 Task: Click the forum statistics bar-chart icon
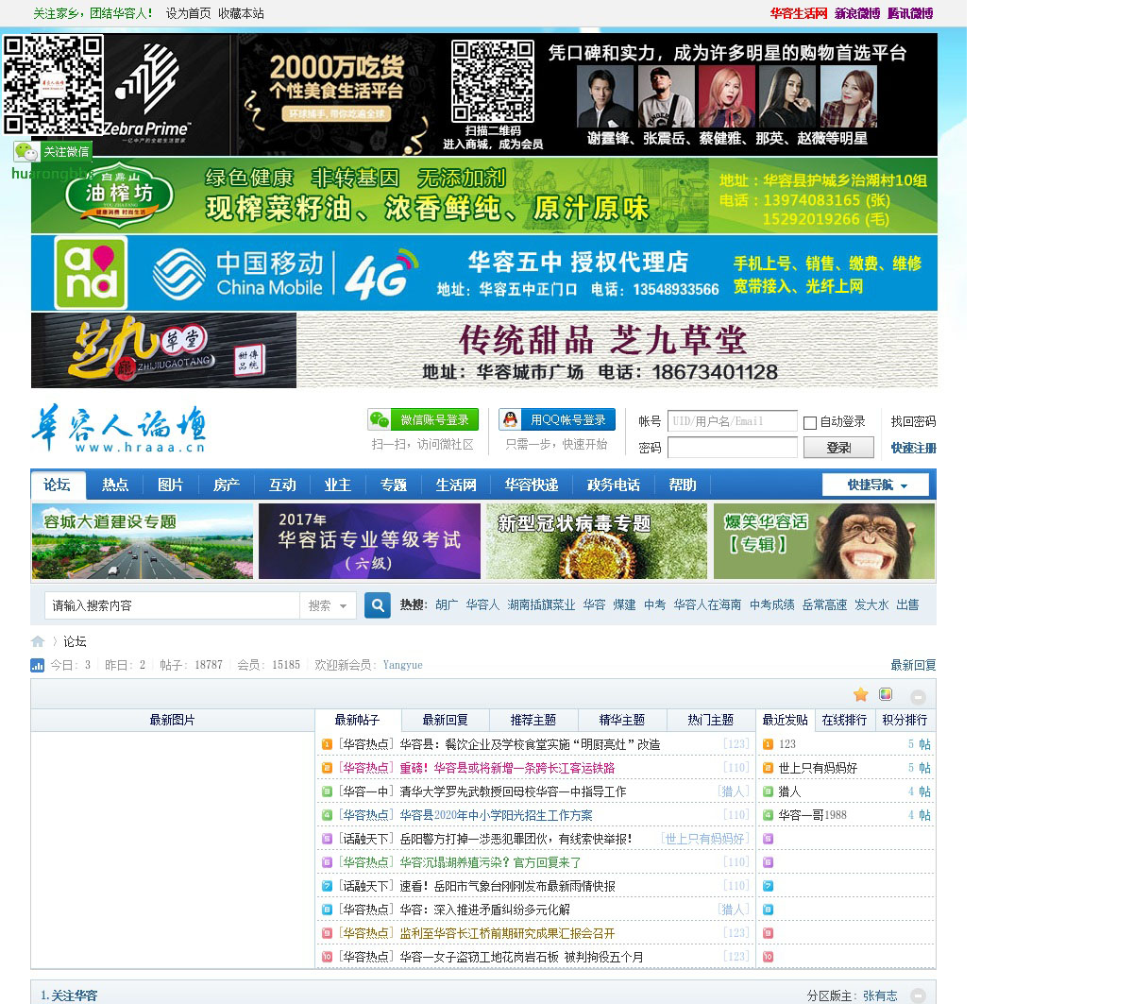[x=38, y=665]
